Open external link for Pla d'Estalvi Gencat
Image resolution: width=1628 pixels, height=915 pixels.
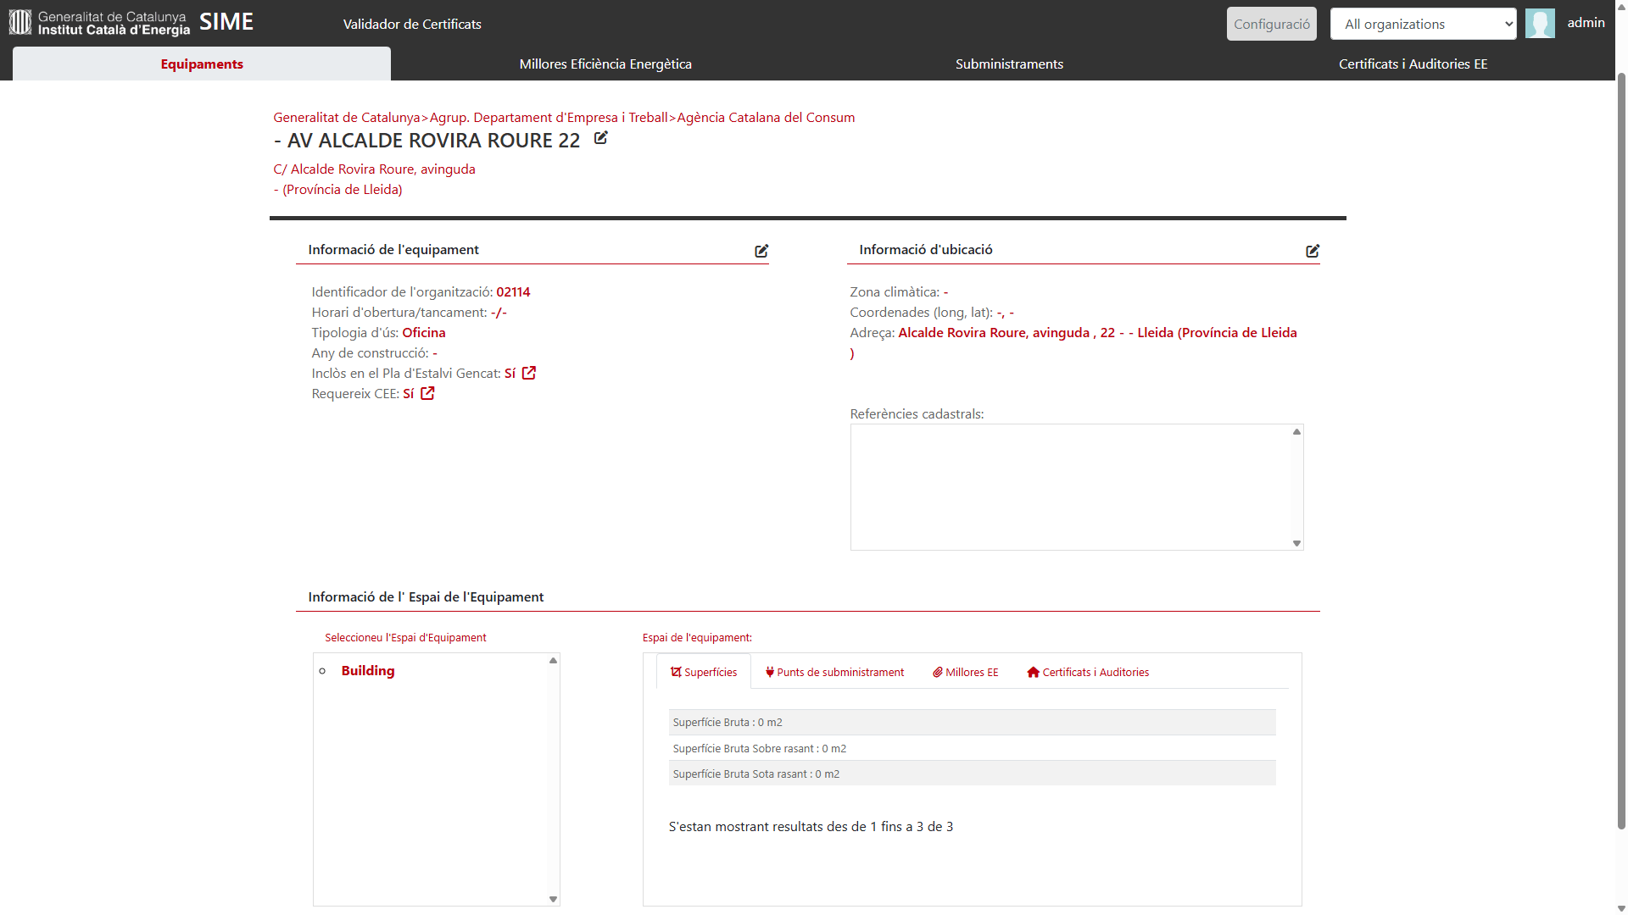tap(529, 373)
